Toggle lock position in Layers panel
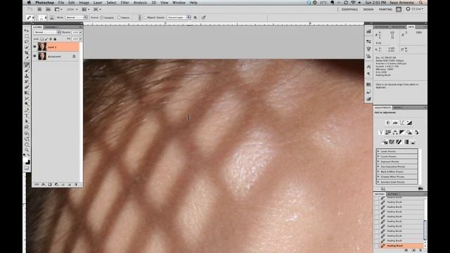The height and width of the screenshot is (253, 450). click(x=51, y=39)
